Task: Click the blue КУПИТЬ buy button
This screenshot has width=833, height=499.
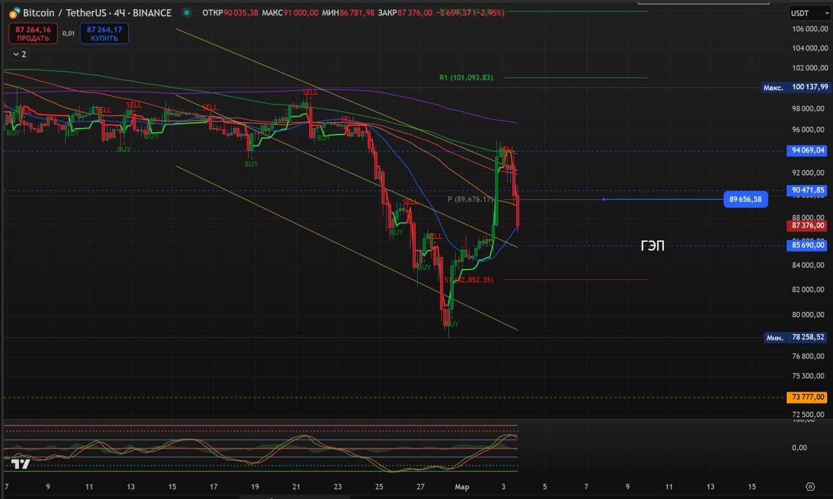Action: click(x=104, y=34)
